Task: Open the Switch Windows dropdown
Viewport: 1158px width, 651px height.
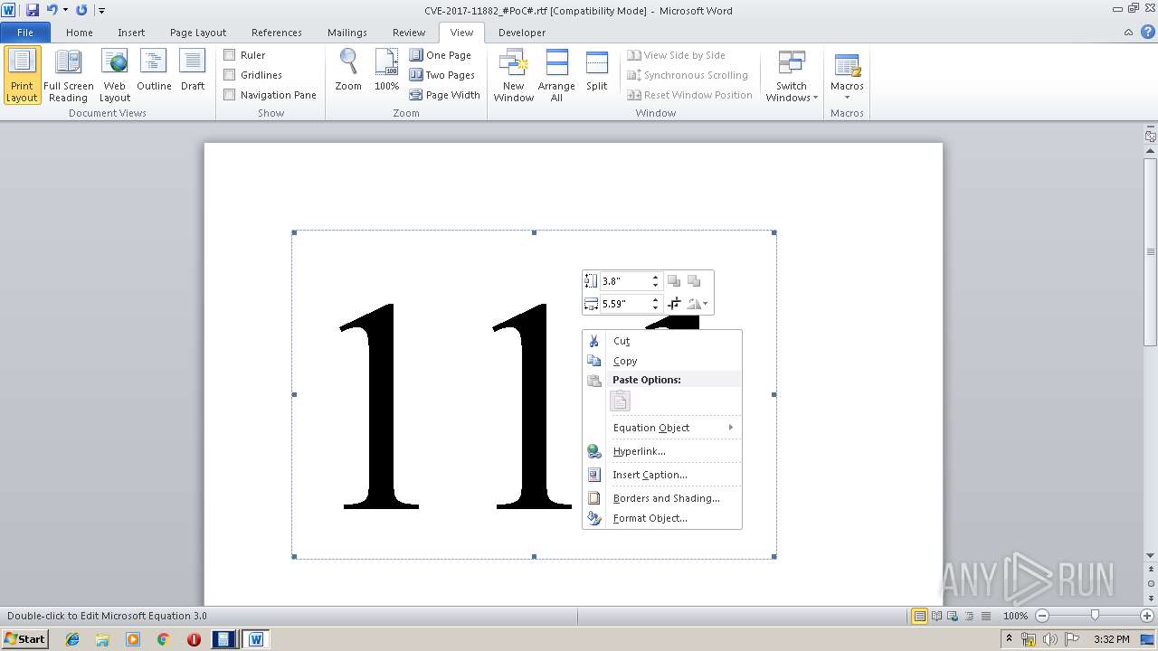Action: [x=792, y=76]
